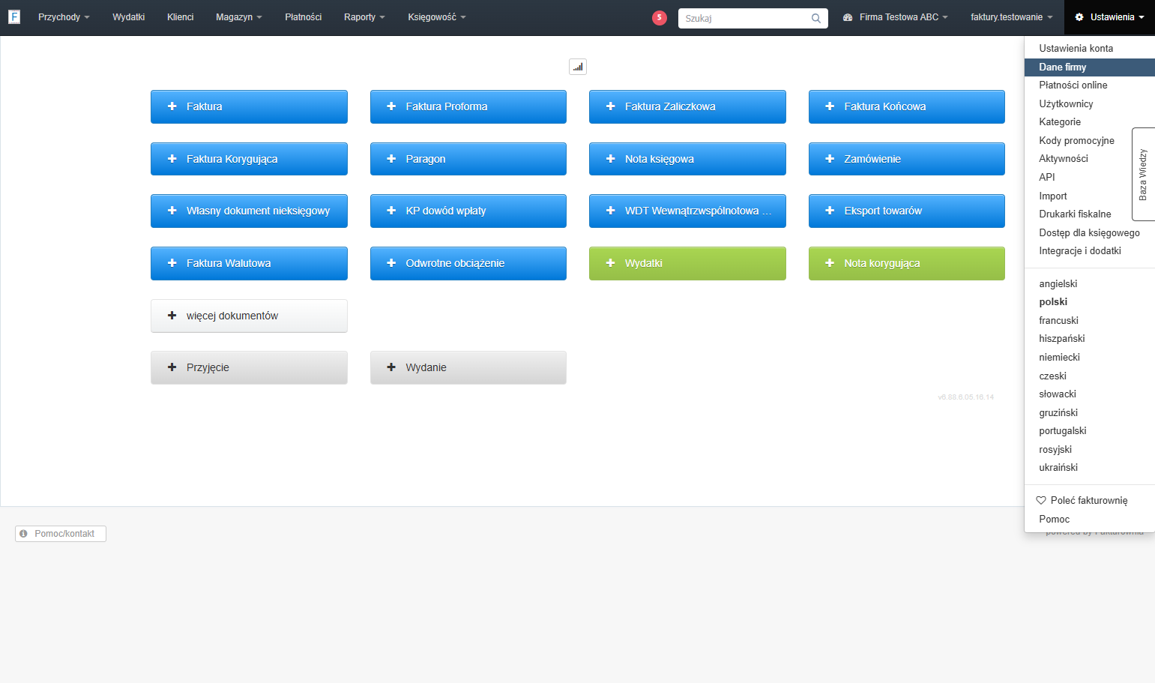The height and width of the screenshot is (683, 1155).
Task: Click the info icon in Pomoc/kontakt
Action: tap(24, 534)
